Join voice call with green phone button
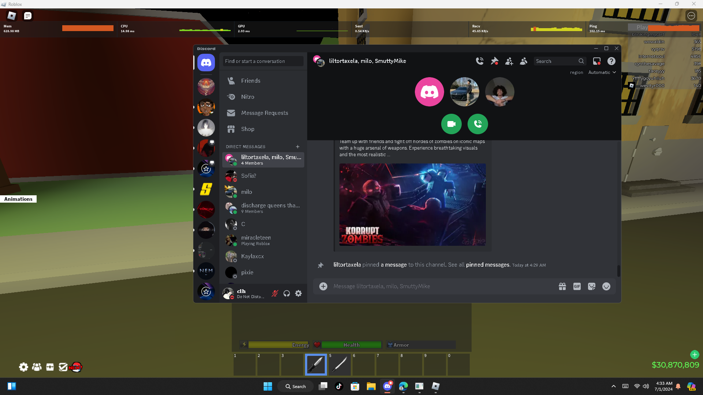 [x=478, y=124]
